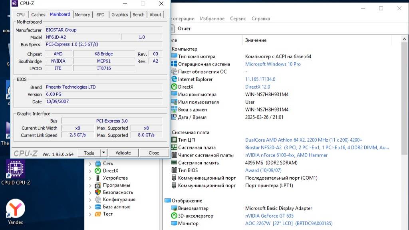Image resolution: width=409 pixels, height=230 pixels.
Task: Open the Graphics tab in CPU-Z
Action: pos(119,15)
